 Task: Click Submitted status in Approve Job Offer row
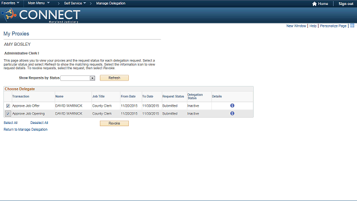pyautogui.click(x=170, y=106)
